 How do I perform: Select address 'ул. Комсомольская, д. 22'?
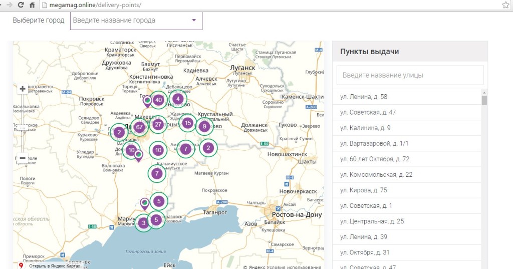[x=407, y=174]
